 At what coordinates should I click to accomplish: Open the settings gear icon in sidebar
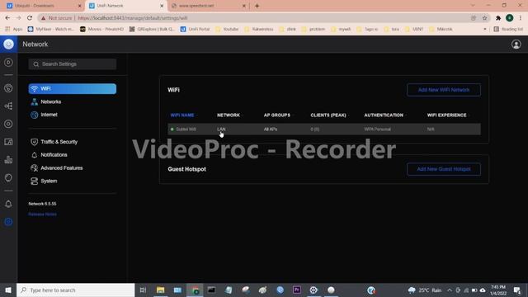8,222
